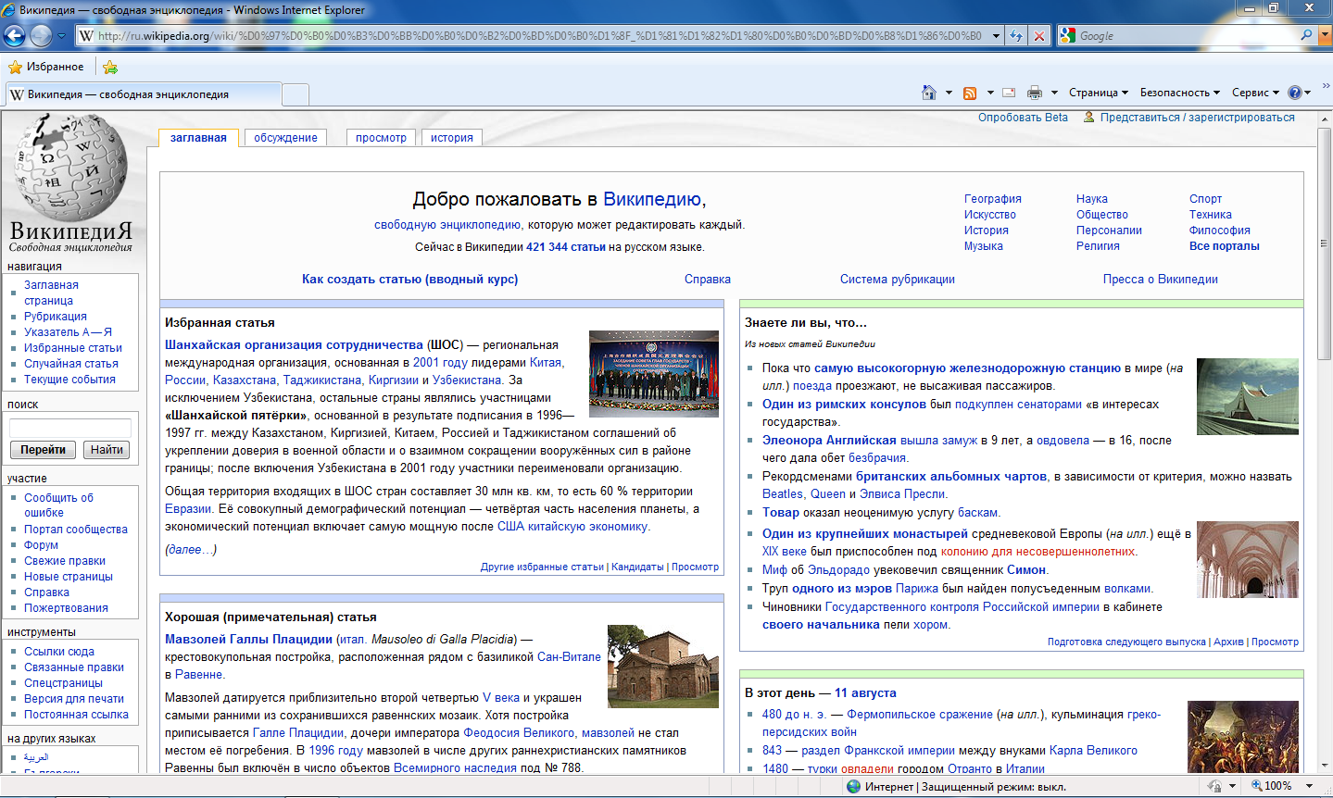The height and width of the screenshot is (798, 1333).
Task: Open the история page tab
Action: (x=451, y=138)
